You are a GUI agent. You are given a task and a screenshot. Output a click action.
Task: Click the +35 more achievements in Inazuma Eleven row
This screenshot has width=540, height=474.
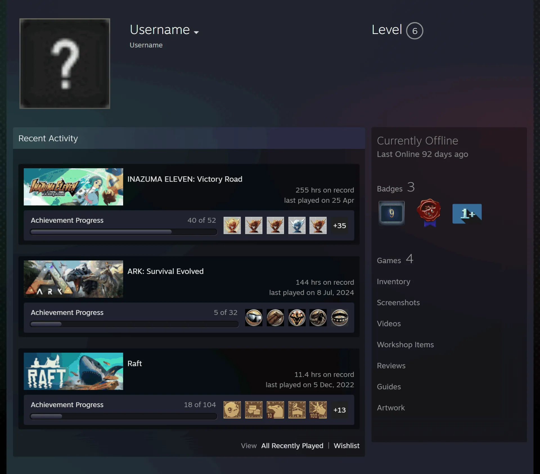(339, 225)
